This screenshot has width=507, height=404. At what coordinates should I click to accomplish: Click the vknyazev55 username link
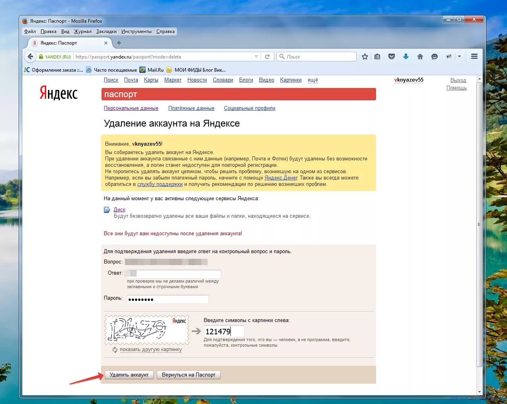pyautogui.click(x=409, y=80)
